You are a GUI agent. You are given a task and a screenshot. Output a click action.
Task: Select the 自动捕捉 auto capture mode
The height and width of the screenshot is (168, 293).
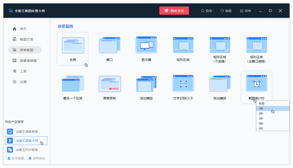[x=220, y=84]
